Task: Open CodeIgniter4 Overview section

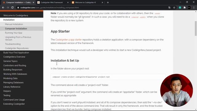Action: 14,57
